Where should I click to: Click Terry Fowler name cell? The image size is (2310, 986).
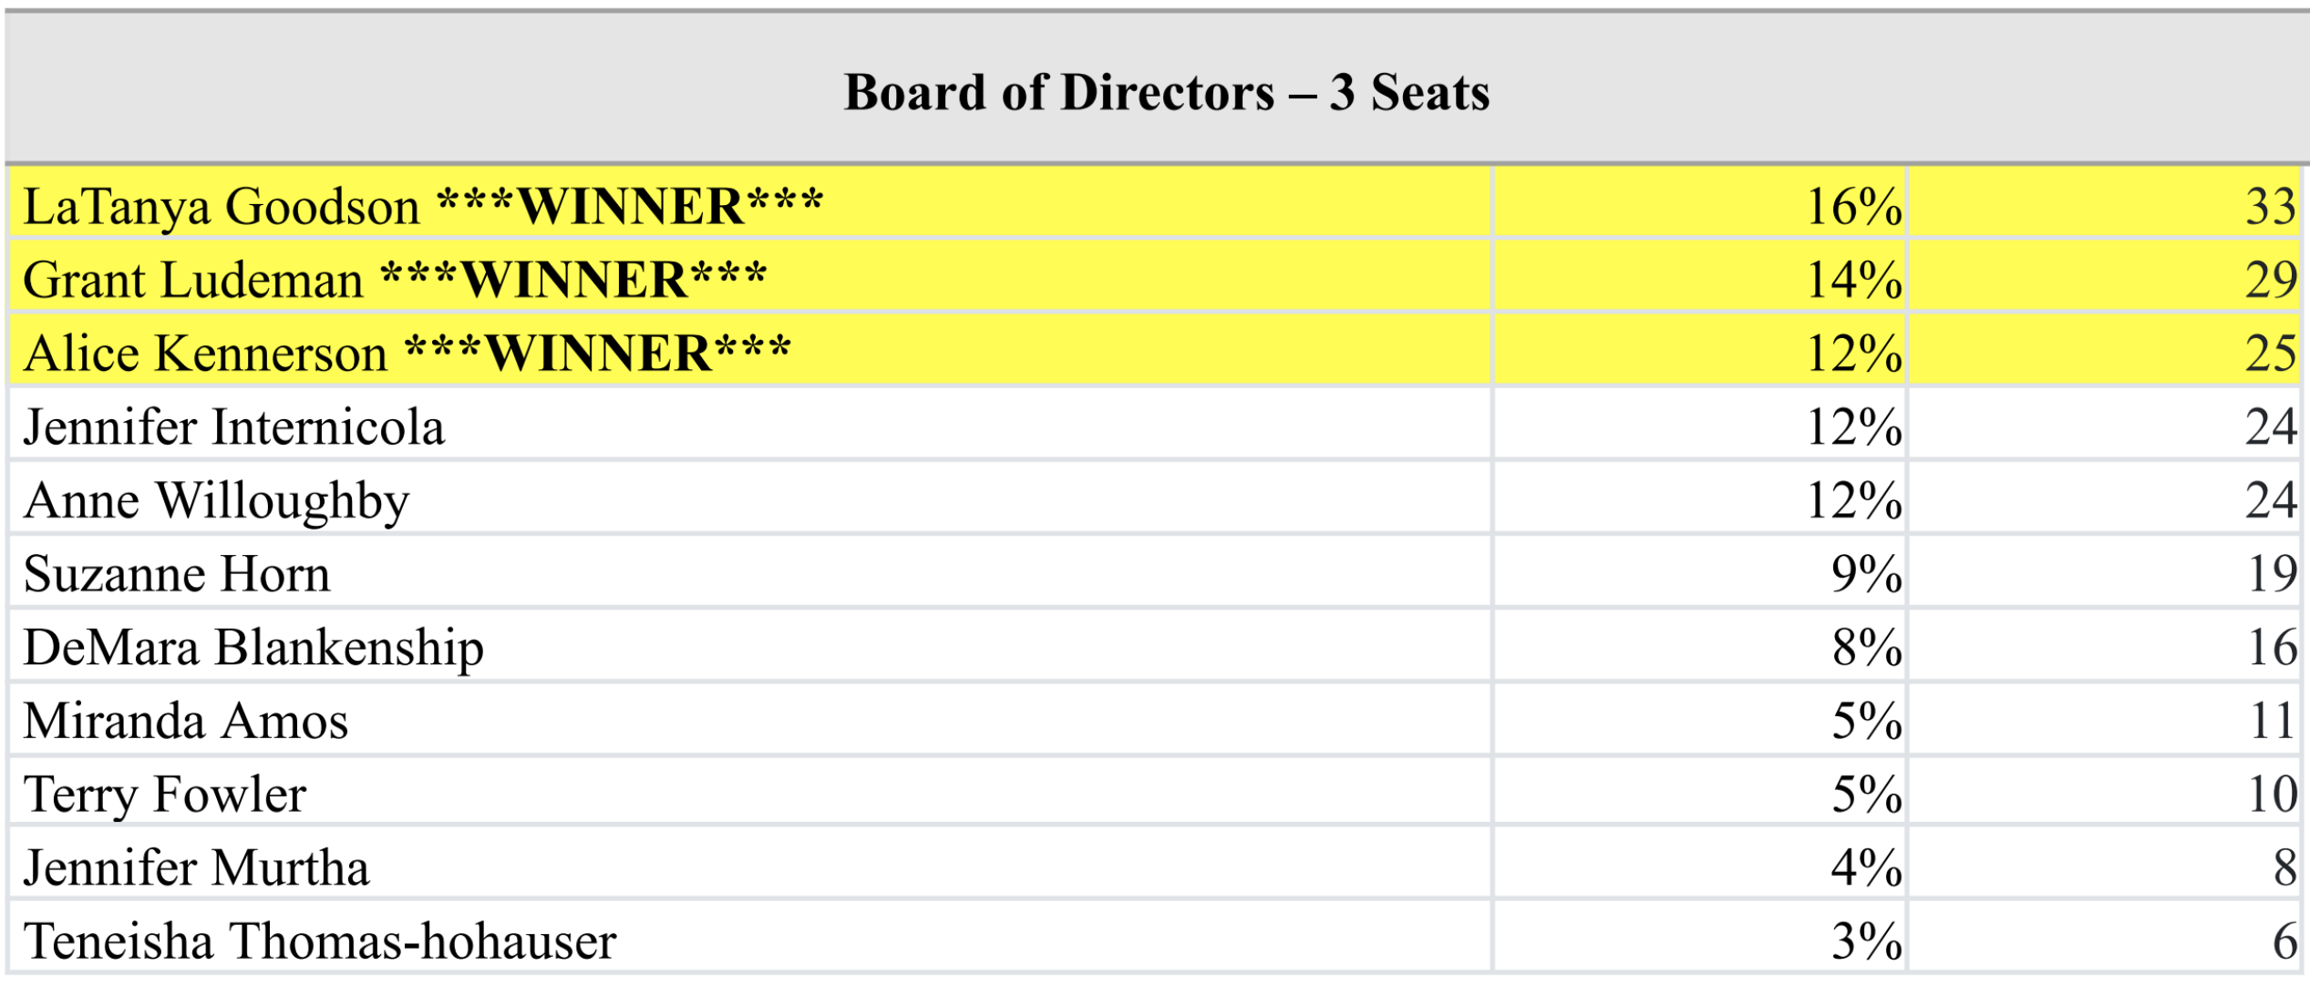point(750,792)
